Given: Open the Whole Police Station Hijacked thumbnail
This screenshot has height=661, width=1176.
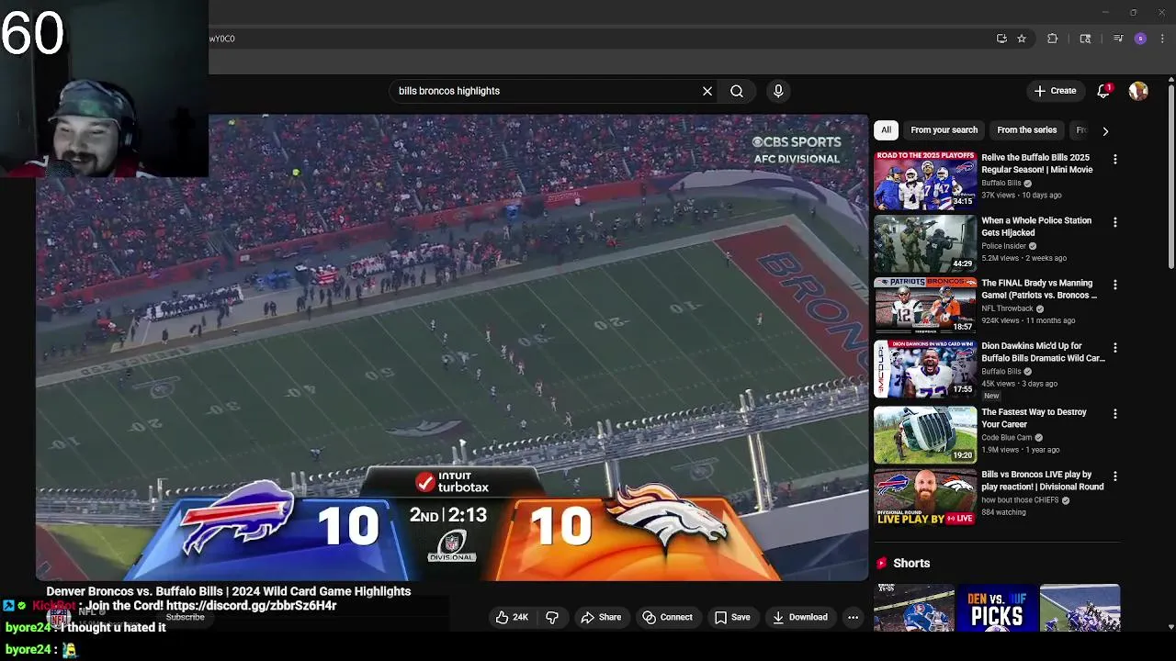Looking at the screenshot, I should [x=924, y=243].
